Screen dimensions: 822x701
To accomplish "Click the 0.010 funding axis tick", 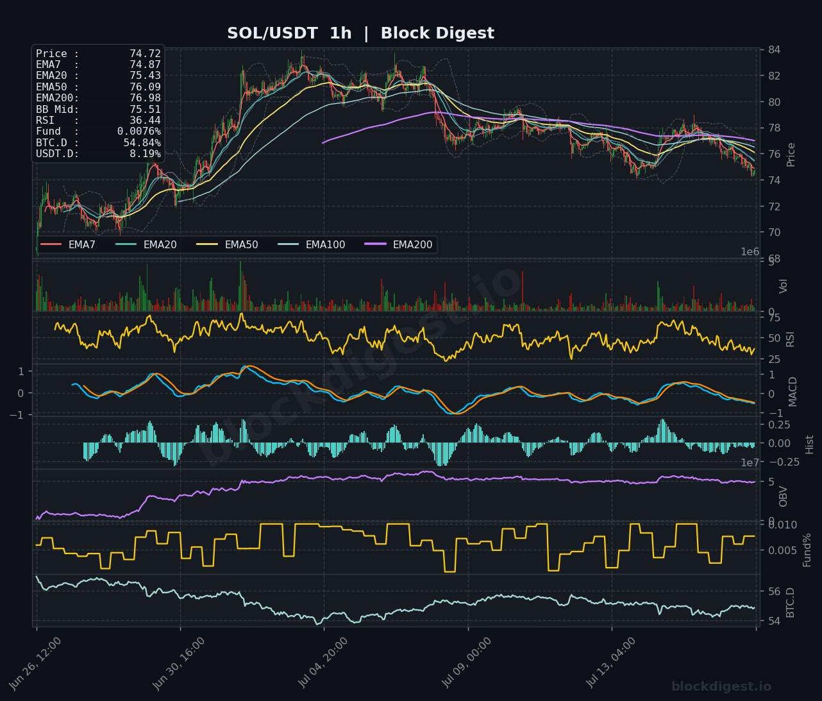I will point(782,525).
